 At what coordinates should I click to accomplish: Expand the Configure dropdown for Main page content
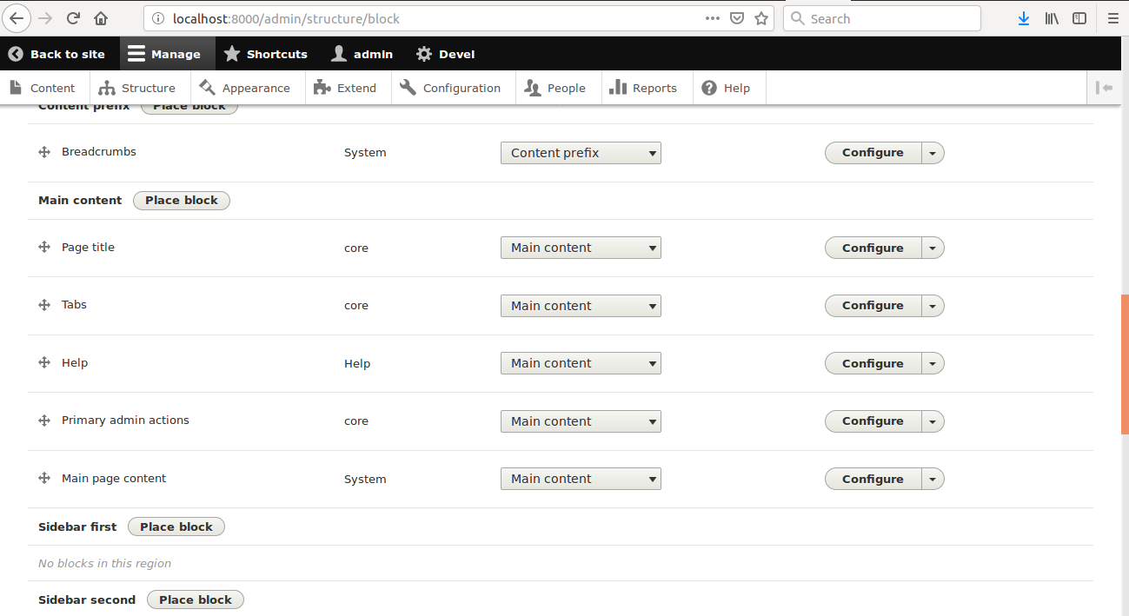932,479
